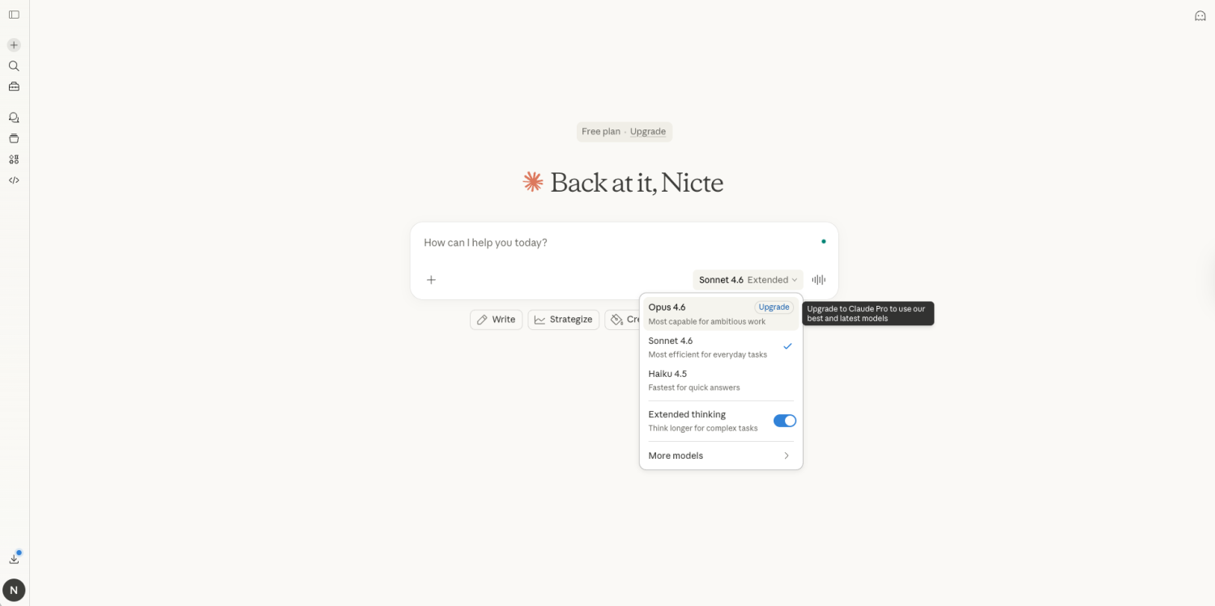Image resolution: width=1215 pixels, height=606 pixels.
Task: Collapse the sidebar with the panel icon
Action: pyautogui.click(x=14, y=15)
